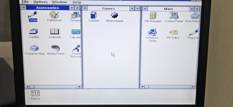Select the Read Me pen icon
This screenshot has height=107, width=233.
point(194,32)
